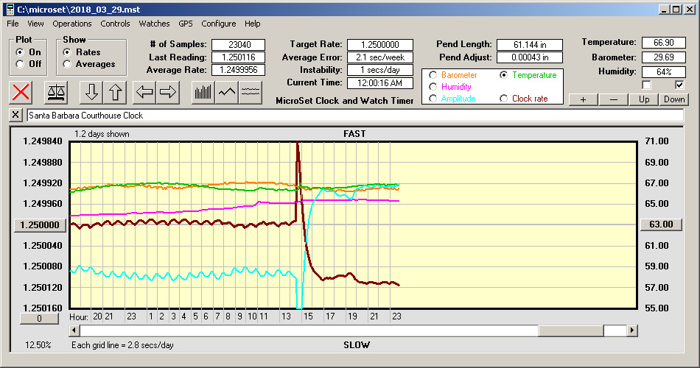The height and width of the screenshot is (368, 700).
Task: Select the Humidity trace radio button
Action: tap(433, 87)
